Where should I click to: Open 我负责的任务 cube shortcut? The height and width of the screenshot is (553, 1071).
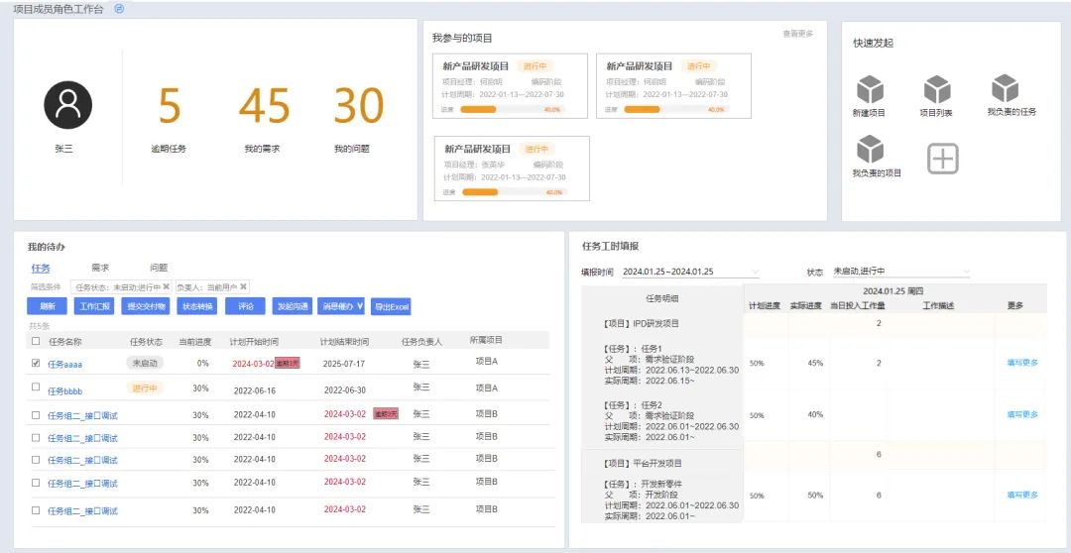(1005, 89)
